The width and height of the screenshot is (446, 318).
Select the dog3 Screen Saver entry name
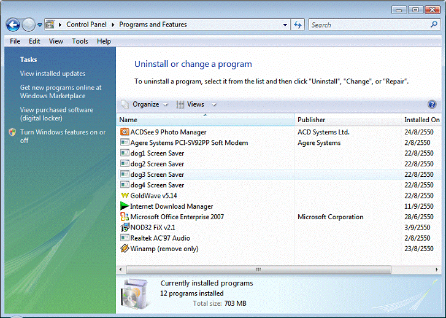[157, 174]
